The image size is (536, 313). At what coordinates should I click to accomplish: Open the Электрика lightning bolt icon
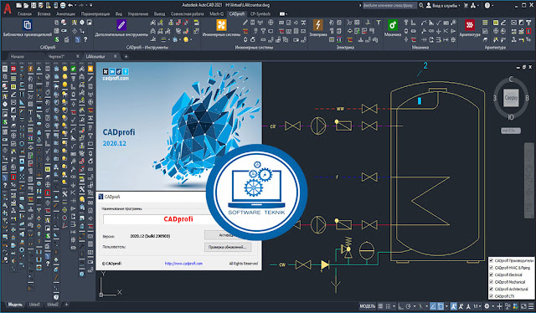pos(318,25)
